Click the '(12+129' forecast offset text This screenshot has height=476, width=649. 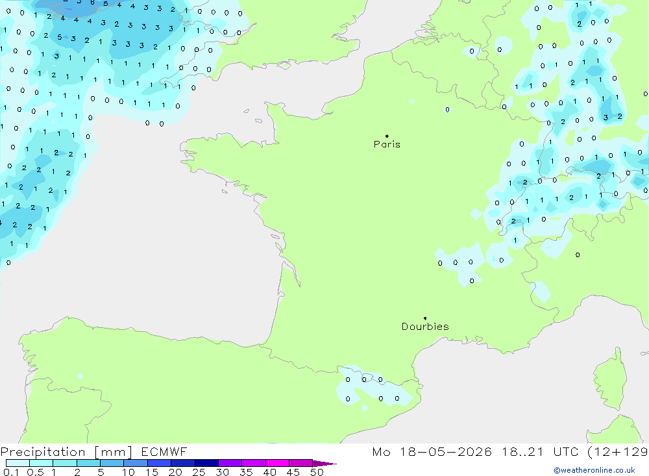(618, 451)
